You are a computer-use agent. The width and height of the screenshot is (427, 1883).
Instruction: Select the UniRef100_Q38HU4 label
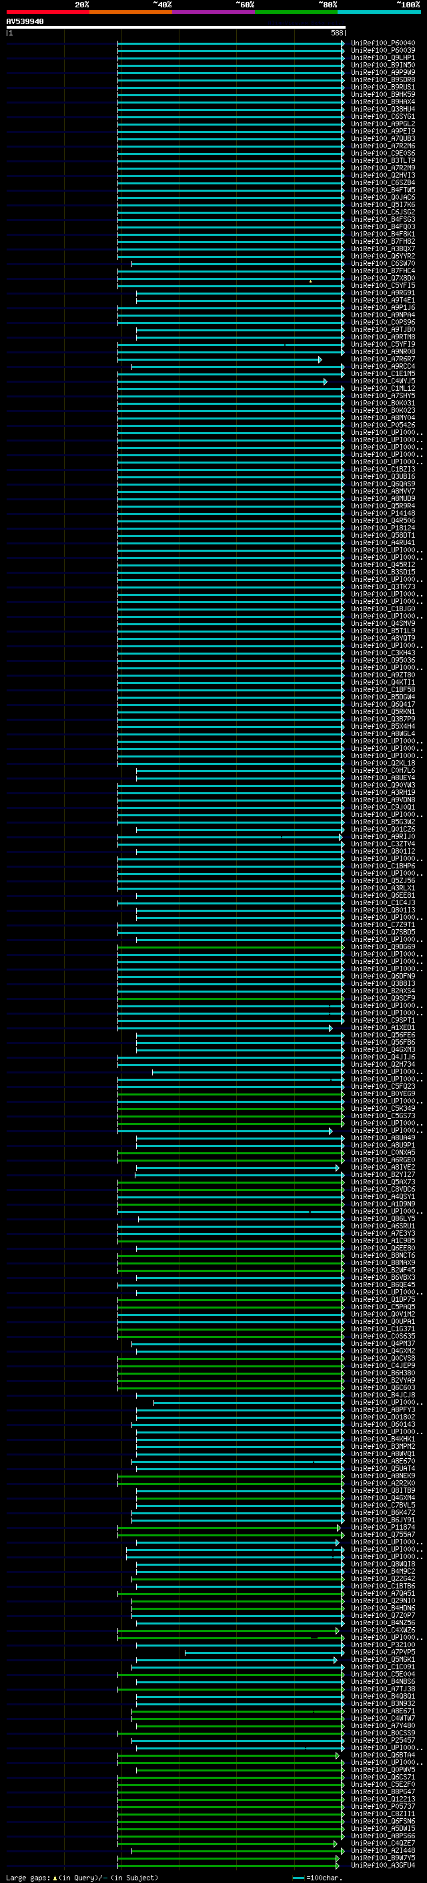coord(382,109)
